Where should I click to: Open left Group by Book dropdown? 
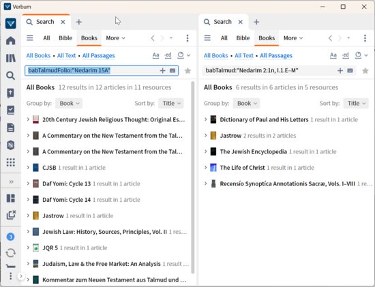[69, 104]
